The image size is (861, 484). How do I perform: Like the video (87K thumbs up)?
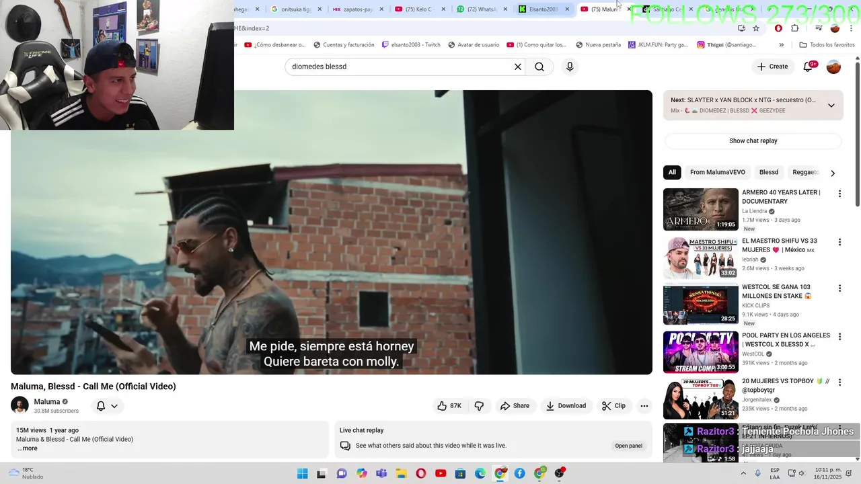[449, 406]
